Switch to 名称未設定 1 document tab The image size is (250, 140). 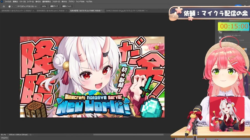17,11
